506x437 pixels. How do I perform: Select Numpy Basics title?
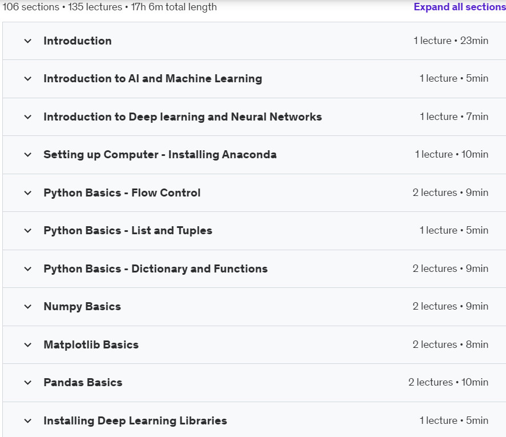coord(82,307)
